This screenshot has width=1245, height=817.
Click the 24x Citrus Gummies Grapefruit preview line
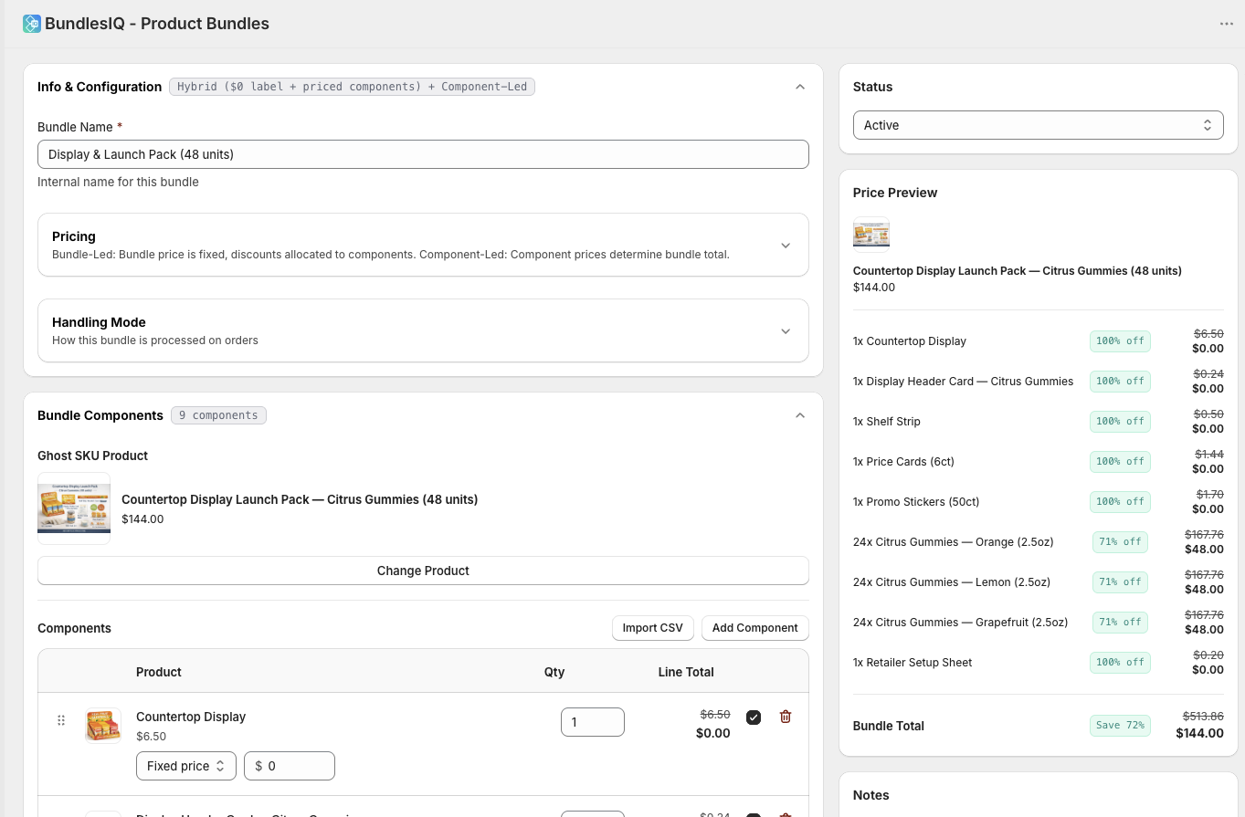1039,622
